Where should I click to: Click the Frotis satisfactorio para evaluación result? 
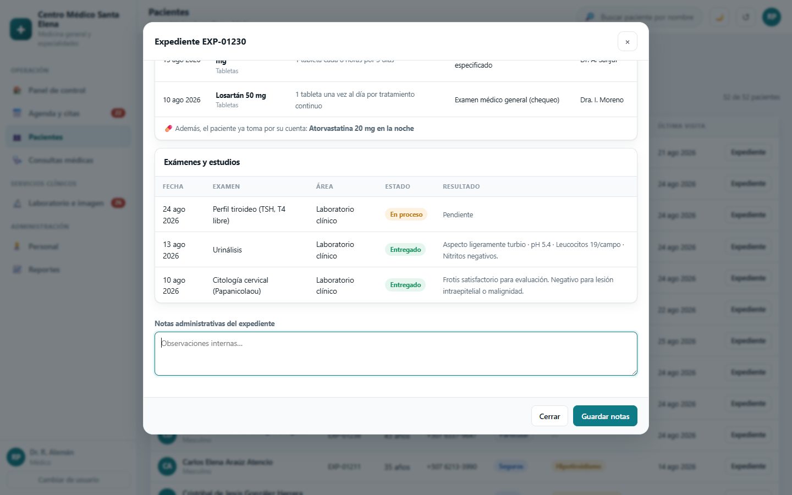[x=528, y=285]
